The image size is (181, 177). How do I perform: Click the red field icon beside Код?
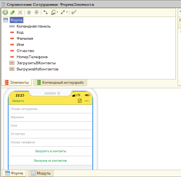coord(12,32)
